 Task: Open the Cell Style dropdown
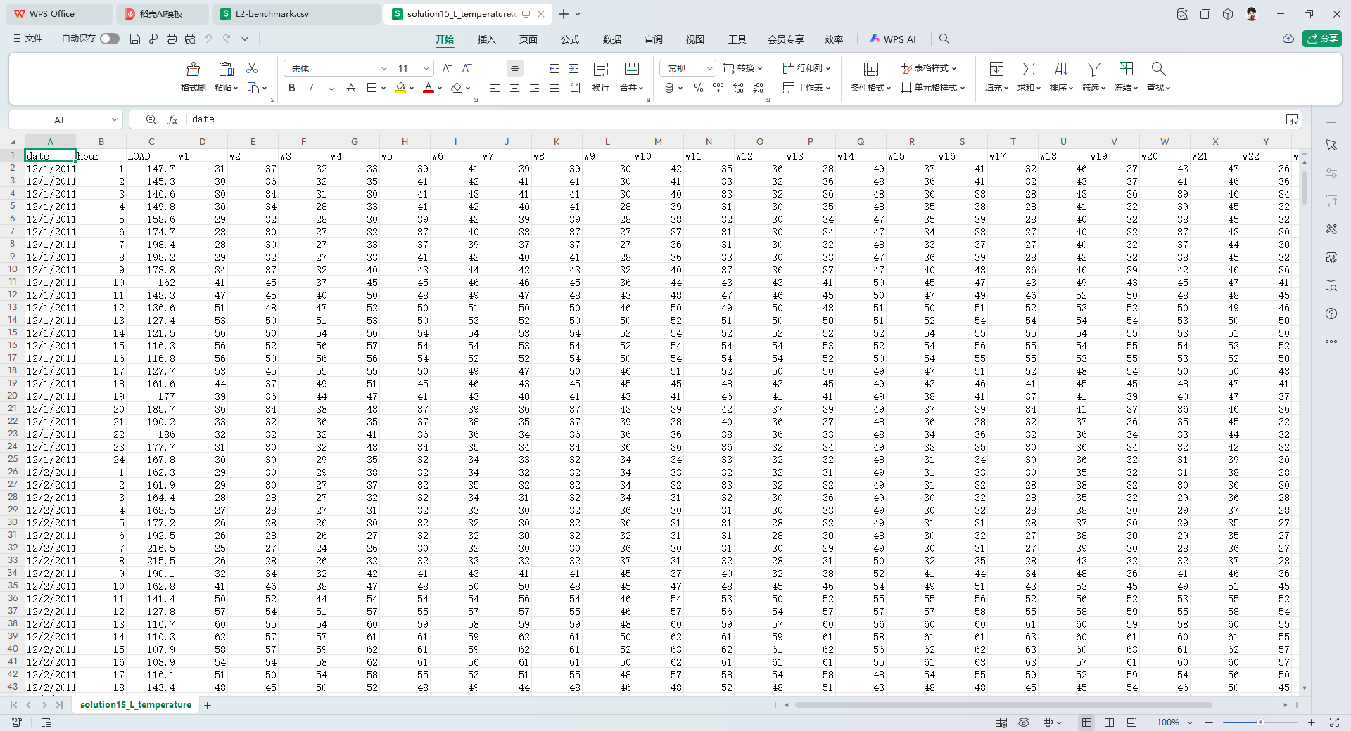933,88
